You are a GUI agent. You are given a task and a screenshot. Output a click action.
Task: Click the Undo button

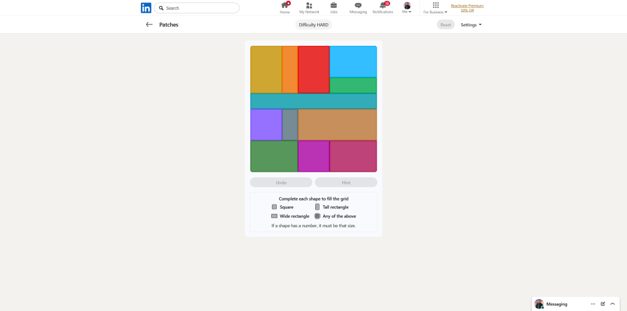point(281,183)
